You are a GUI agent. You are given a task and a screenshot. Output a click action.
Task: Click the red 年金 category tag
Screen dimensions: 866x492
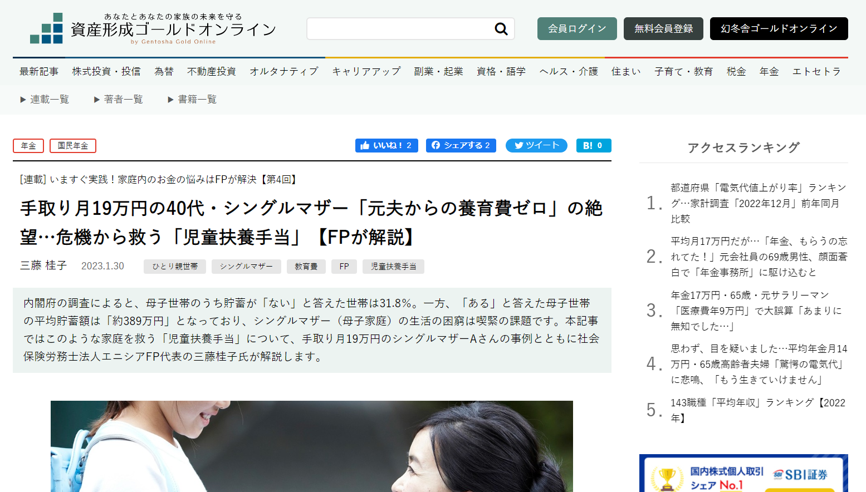(x=28, y=146)
